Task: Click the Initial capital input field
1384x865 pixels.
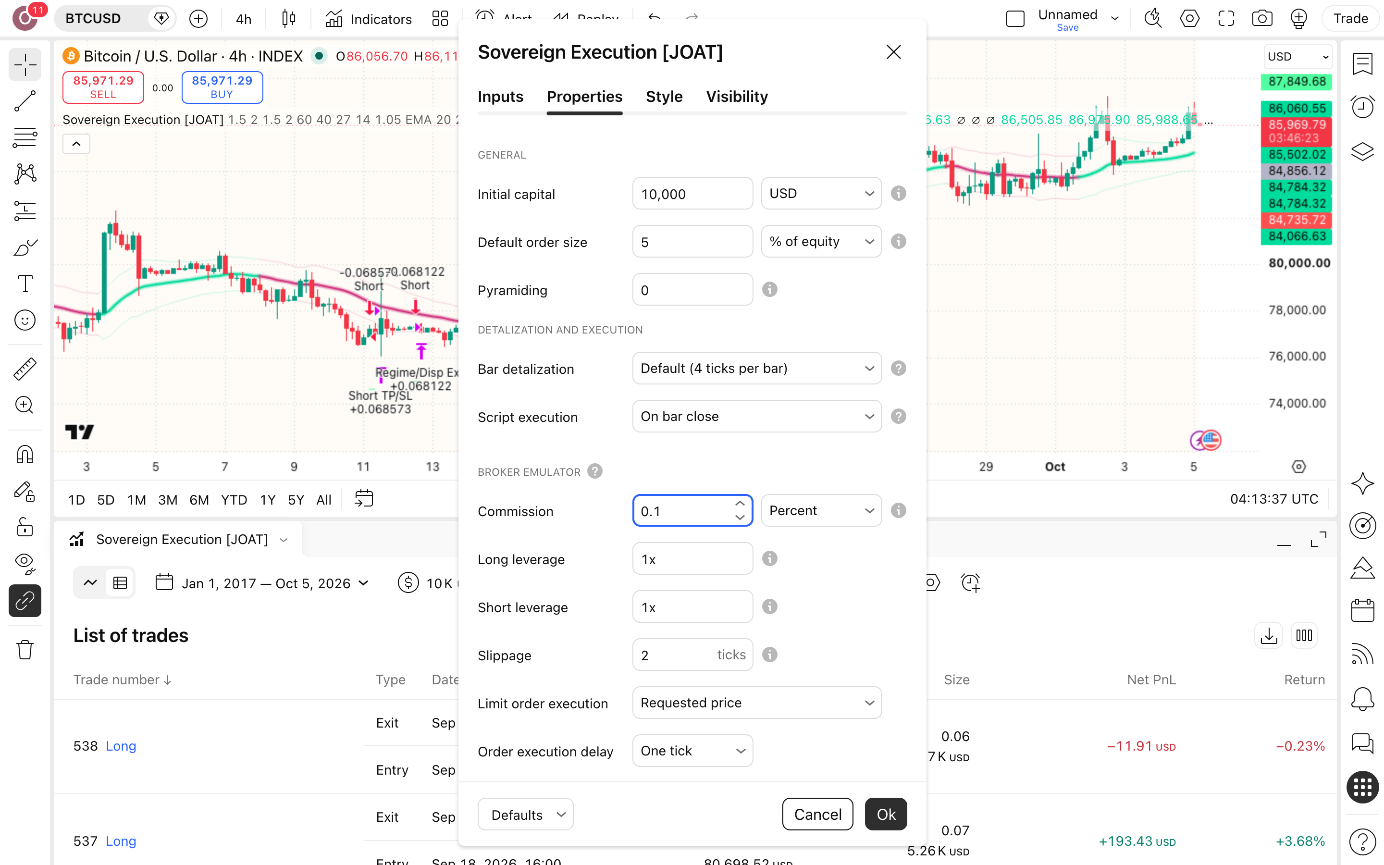Action: click(x=692, y=193)
